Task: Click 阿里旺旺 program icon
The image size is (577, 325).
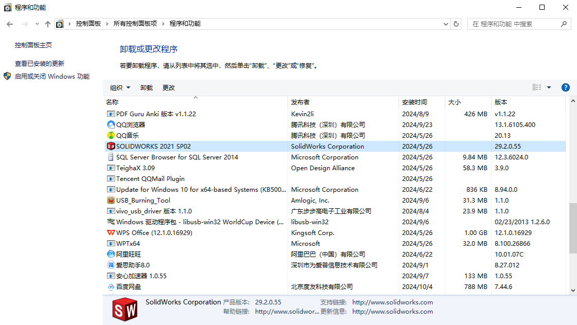Action: pos(111,254)
